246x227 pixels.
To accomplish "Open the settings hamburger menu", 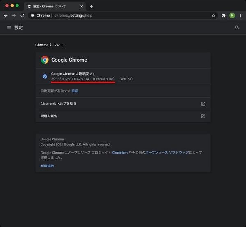I will coord(9,28).
